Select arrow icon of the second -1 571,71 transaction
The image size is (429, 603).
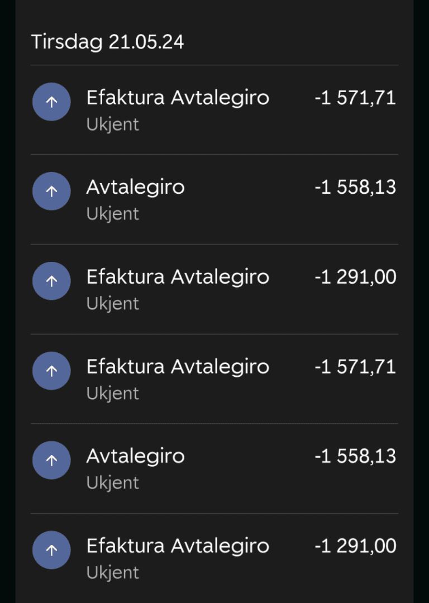tap(51, 370)
